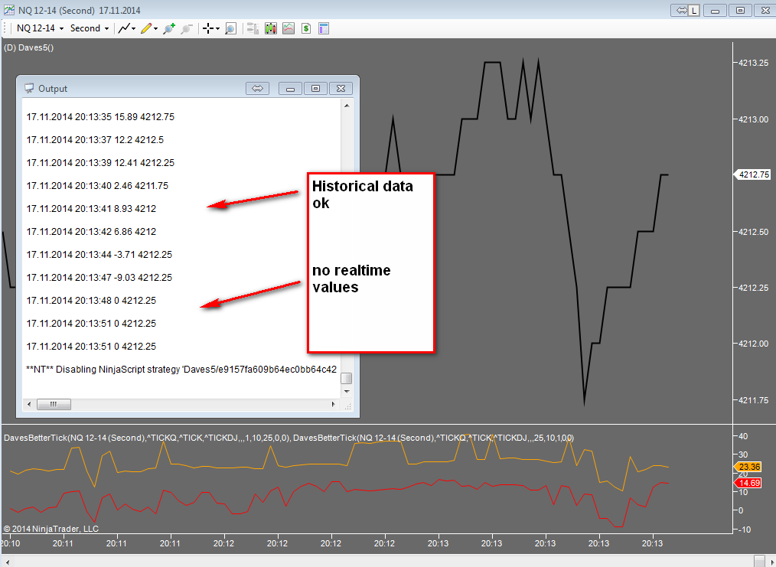Image resolution: width=776 pixels, height=567 pixels.
Task: Maximize the Output window
Action: coord(316,88)
